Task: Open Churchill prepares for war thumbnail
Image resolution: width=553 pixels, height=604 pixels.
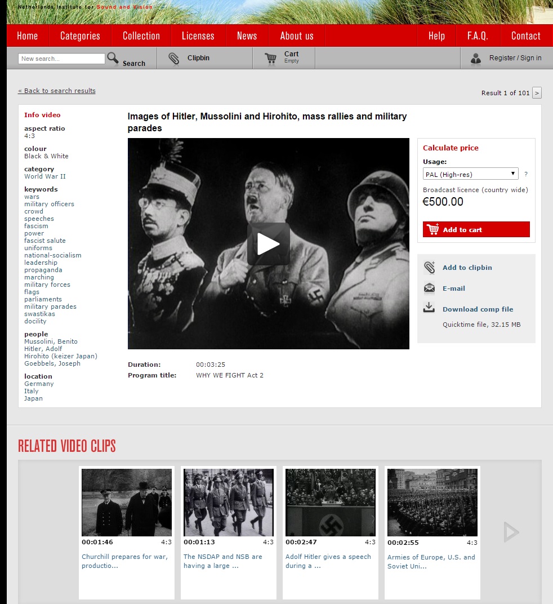Action: point(127,503)
